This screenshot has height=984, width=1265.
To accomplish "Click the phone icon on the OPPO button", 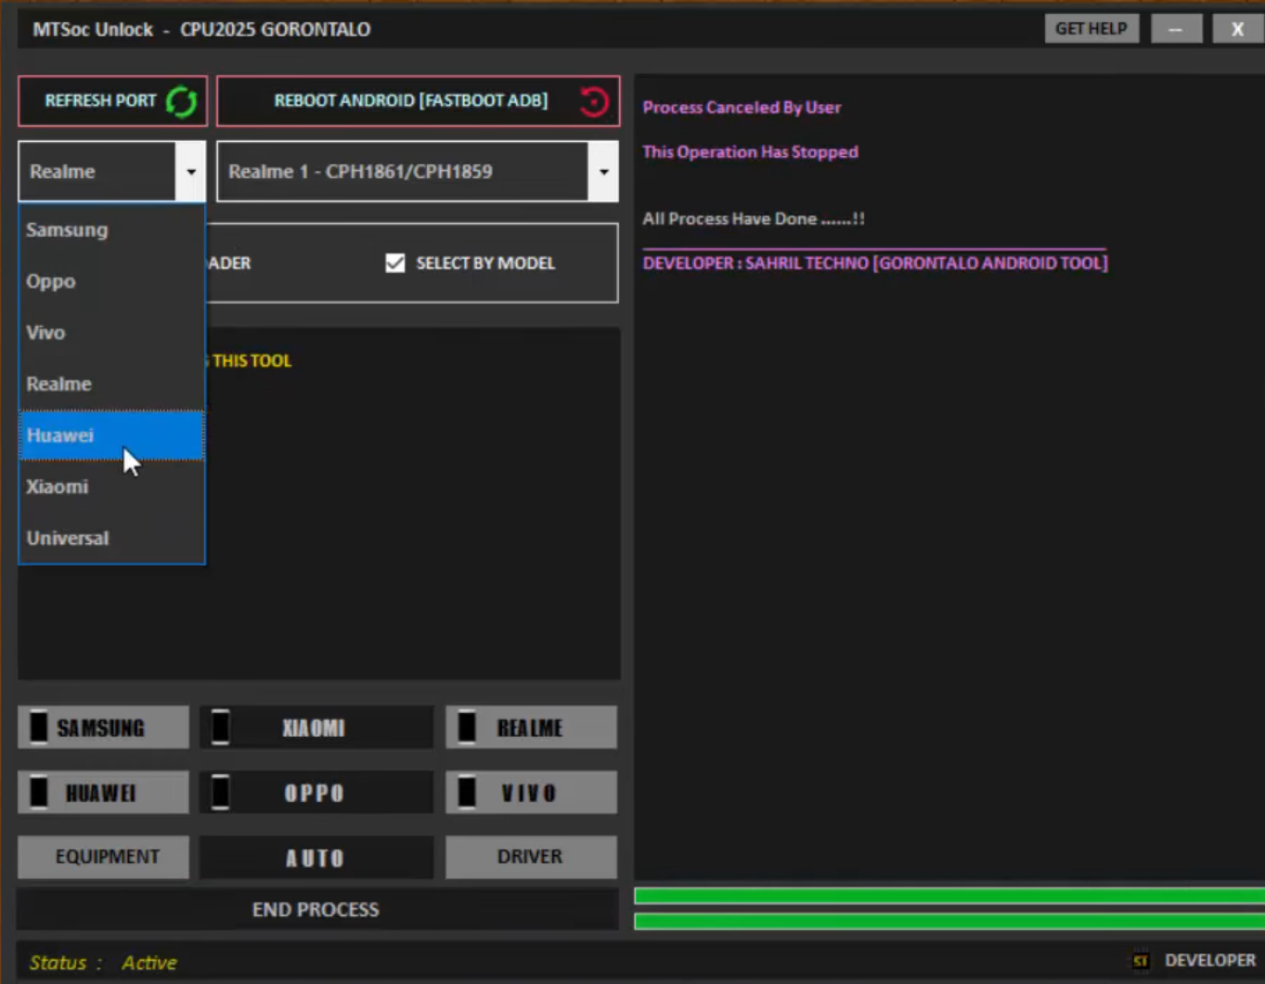I will (220, 793).
